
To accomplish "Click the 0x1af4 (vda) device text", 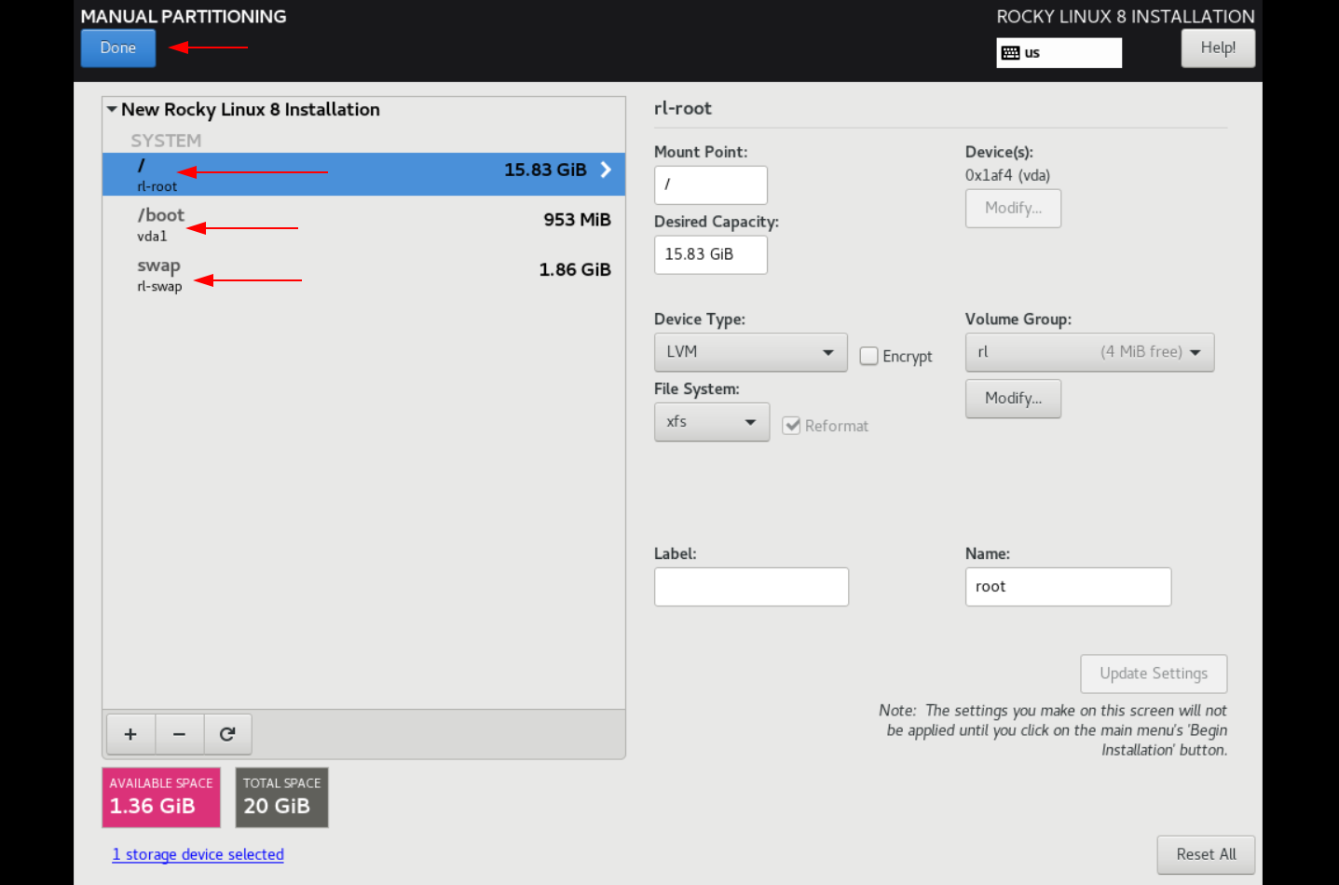I will [1007, 175].
